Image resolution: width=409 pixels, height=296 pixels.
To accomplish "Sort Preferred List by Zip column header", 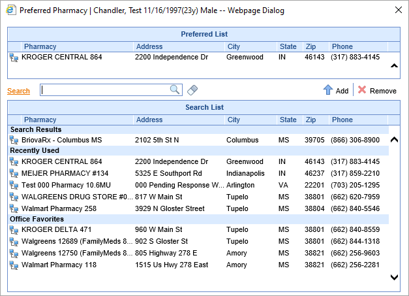I will coord(311,46).
